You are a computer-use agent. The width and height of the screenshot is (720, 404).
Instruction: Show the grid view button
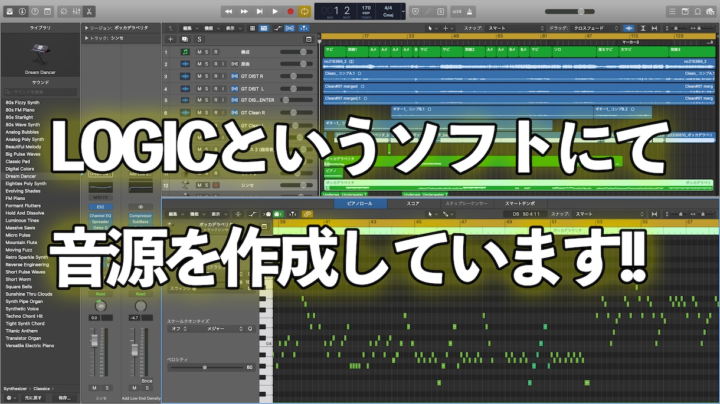253,28
